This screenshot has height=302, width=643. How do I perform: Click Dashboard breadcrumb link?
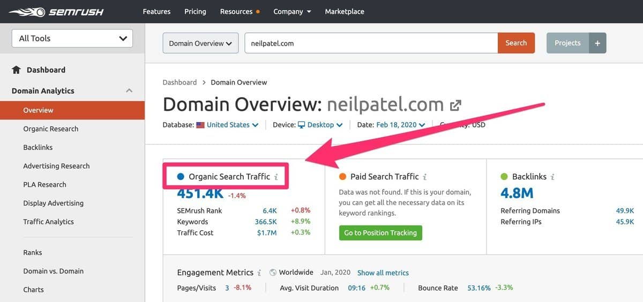180,82
